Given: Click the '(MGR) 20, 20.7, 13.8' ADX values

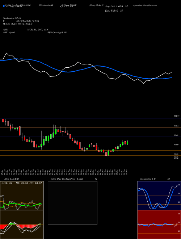Looking at the screenshot, I should tap(38, 30).
